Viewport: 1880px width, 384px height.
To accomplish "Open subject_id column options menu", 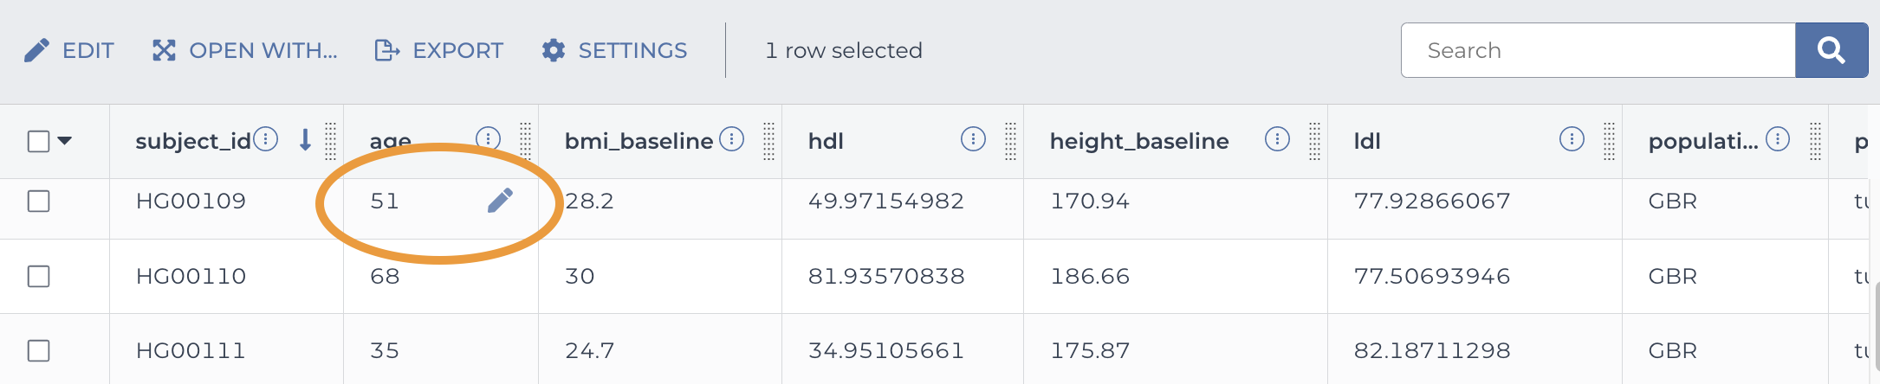I will click(x=266, y=139).
